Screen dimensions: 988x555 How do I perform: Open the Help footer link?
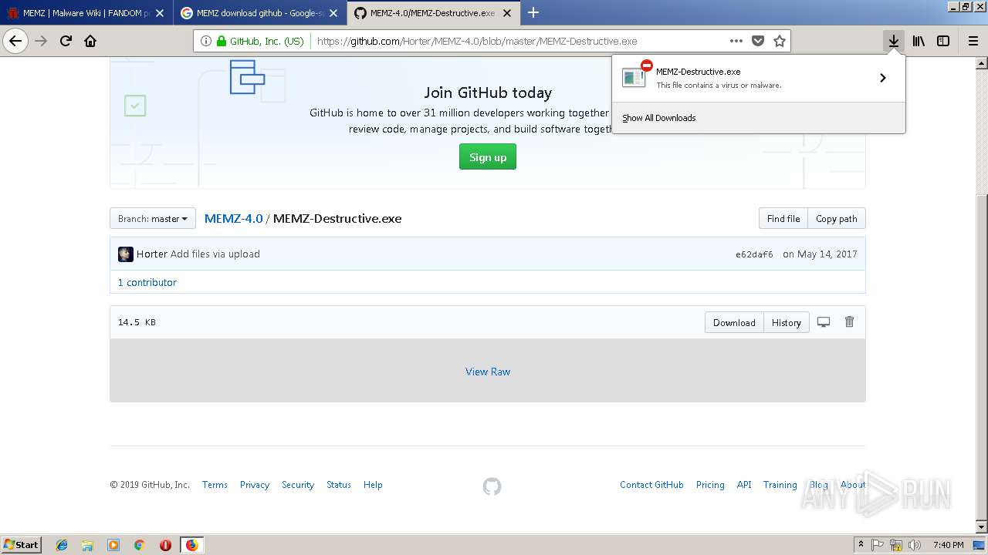tap(373, 485)
